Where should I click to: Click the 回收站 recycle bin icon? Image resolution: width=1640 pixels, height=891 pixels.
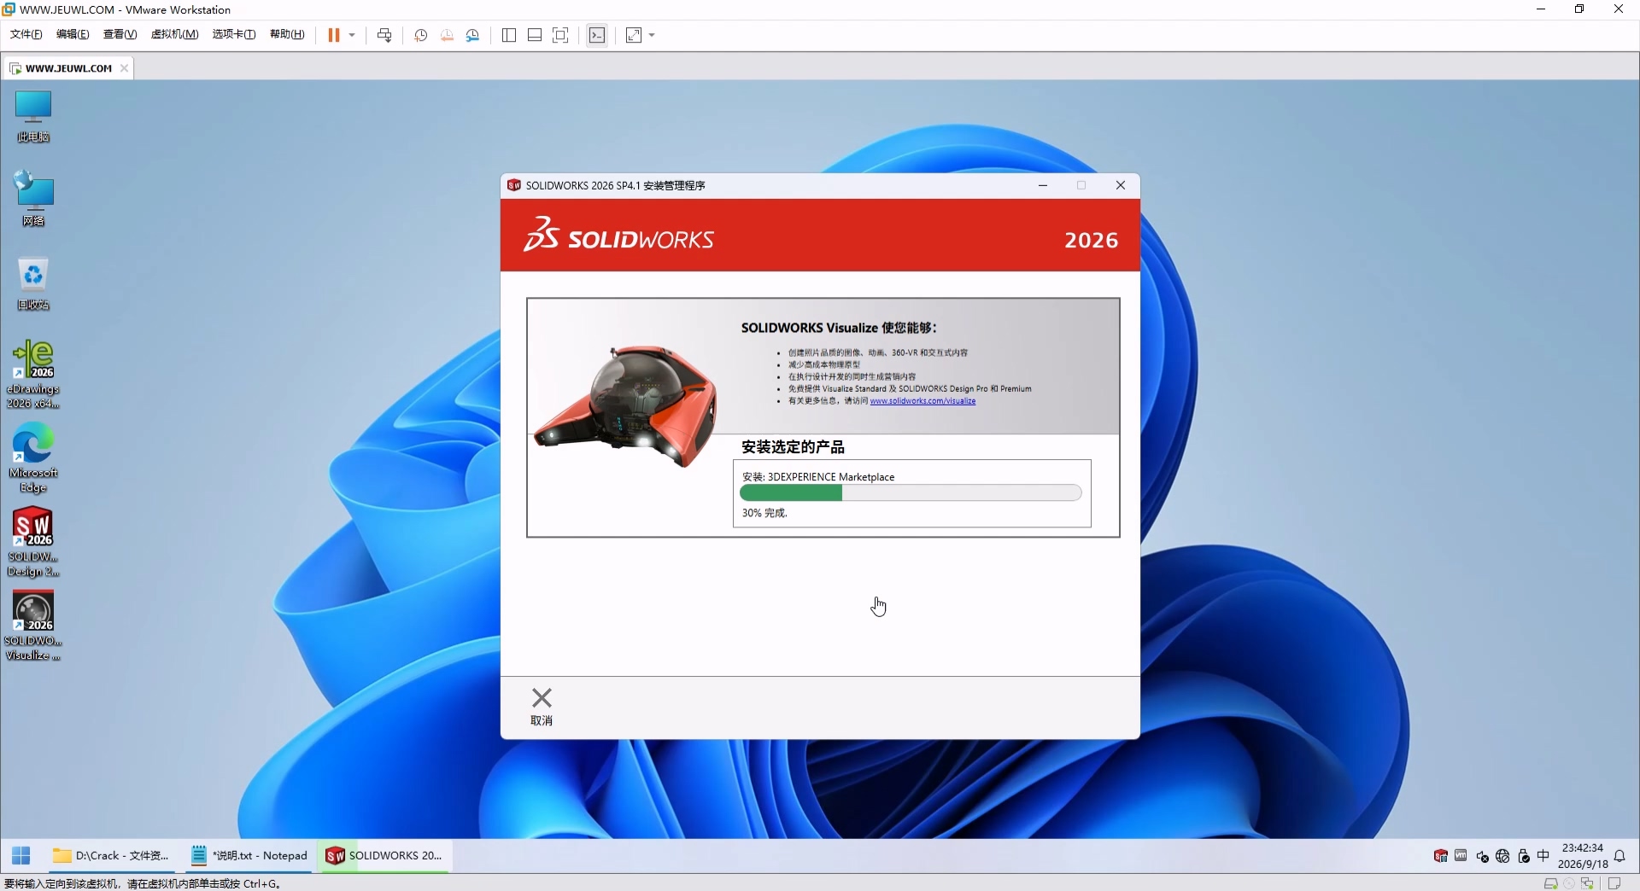click(33, 283)
